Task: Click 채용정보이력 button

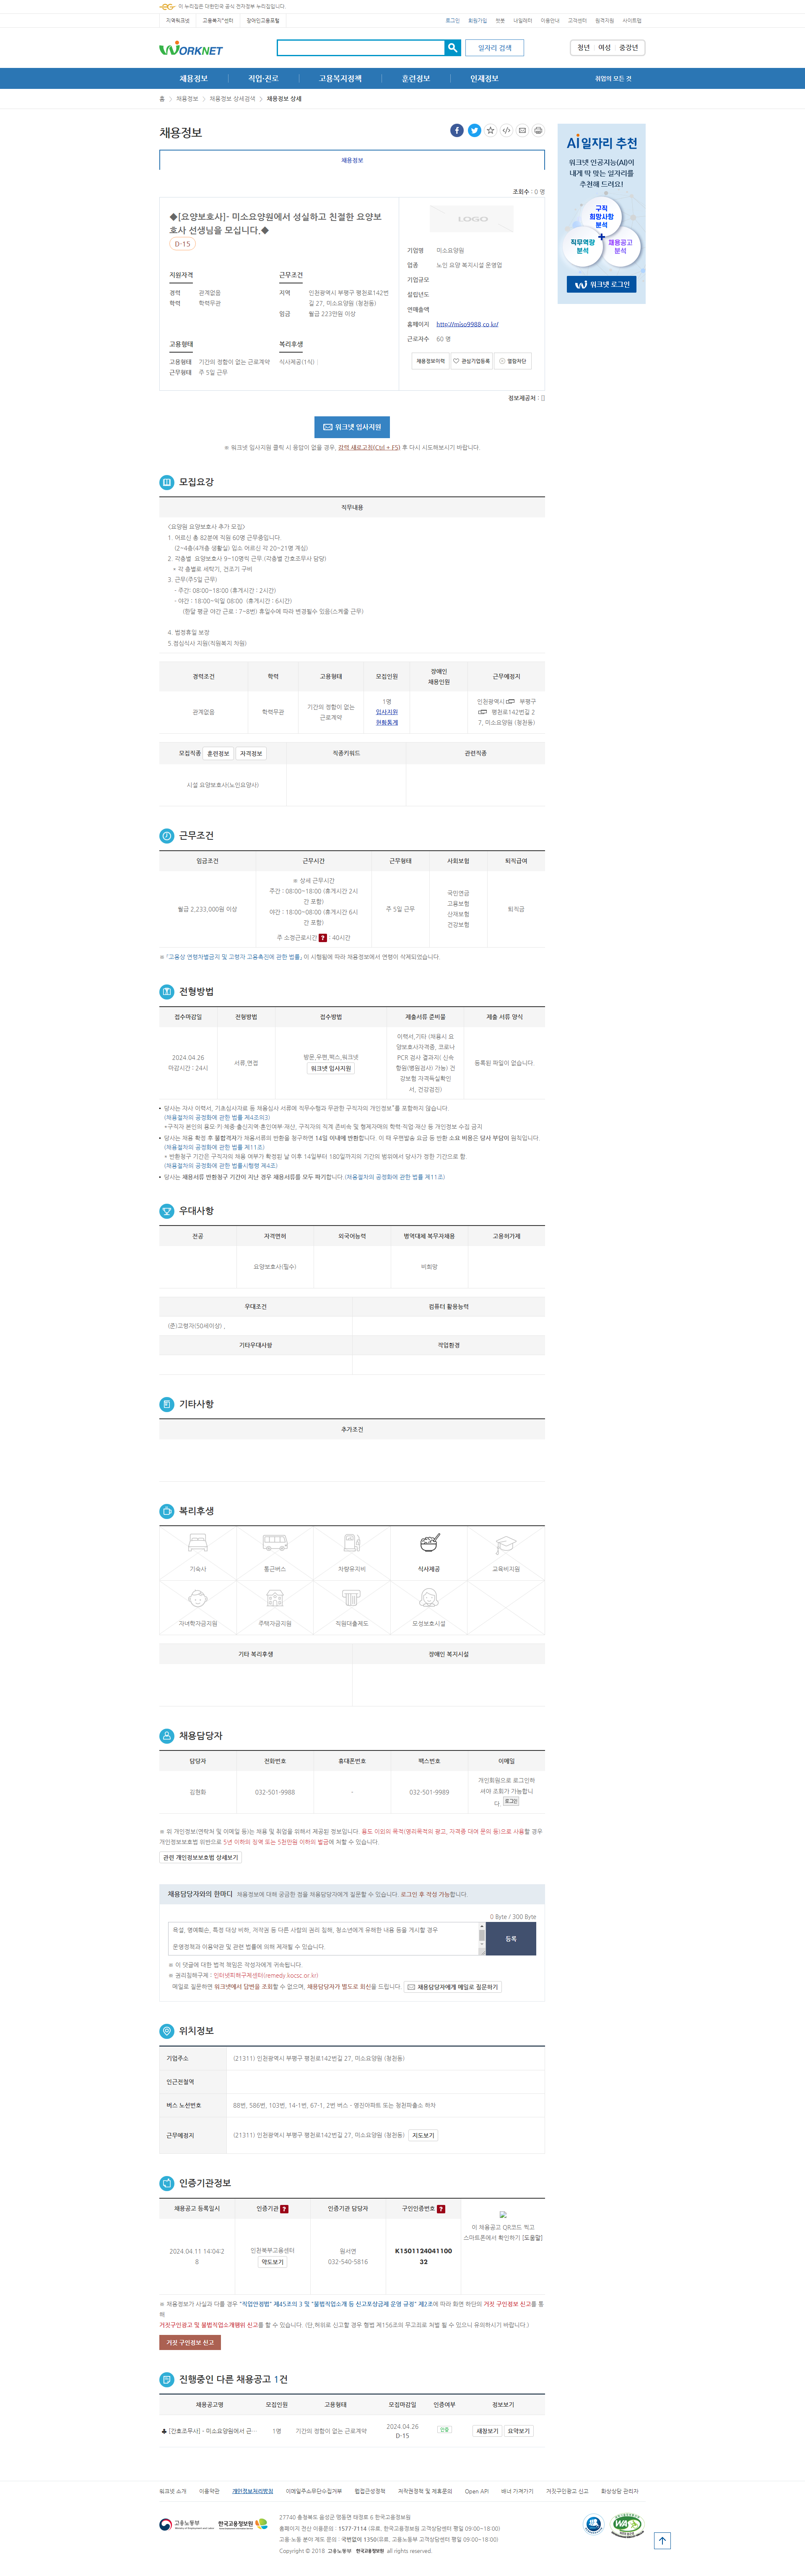Action: tap(430, 361)
